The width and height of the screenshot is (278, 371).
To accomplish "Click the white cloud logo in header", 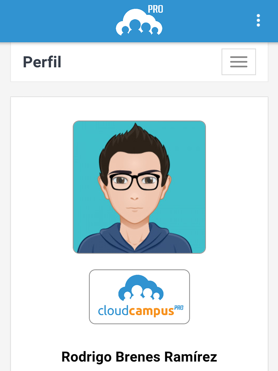I will tap(139, 22).
